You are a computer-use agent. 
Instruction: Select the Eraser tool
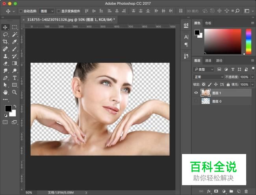click(5, 63)
